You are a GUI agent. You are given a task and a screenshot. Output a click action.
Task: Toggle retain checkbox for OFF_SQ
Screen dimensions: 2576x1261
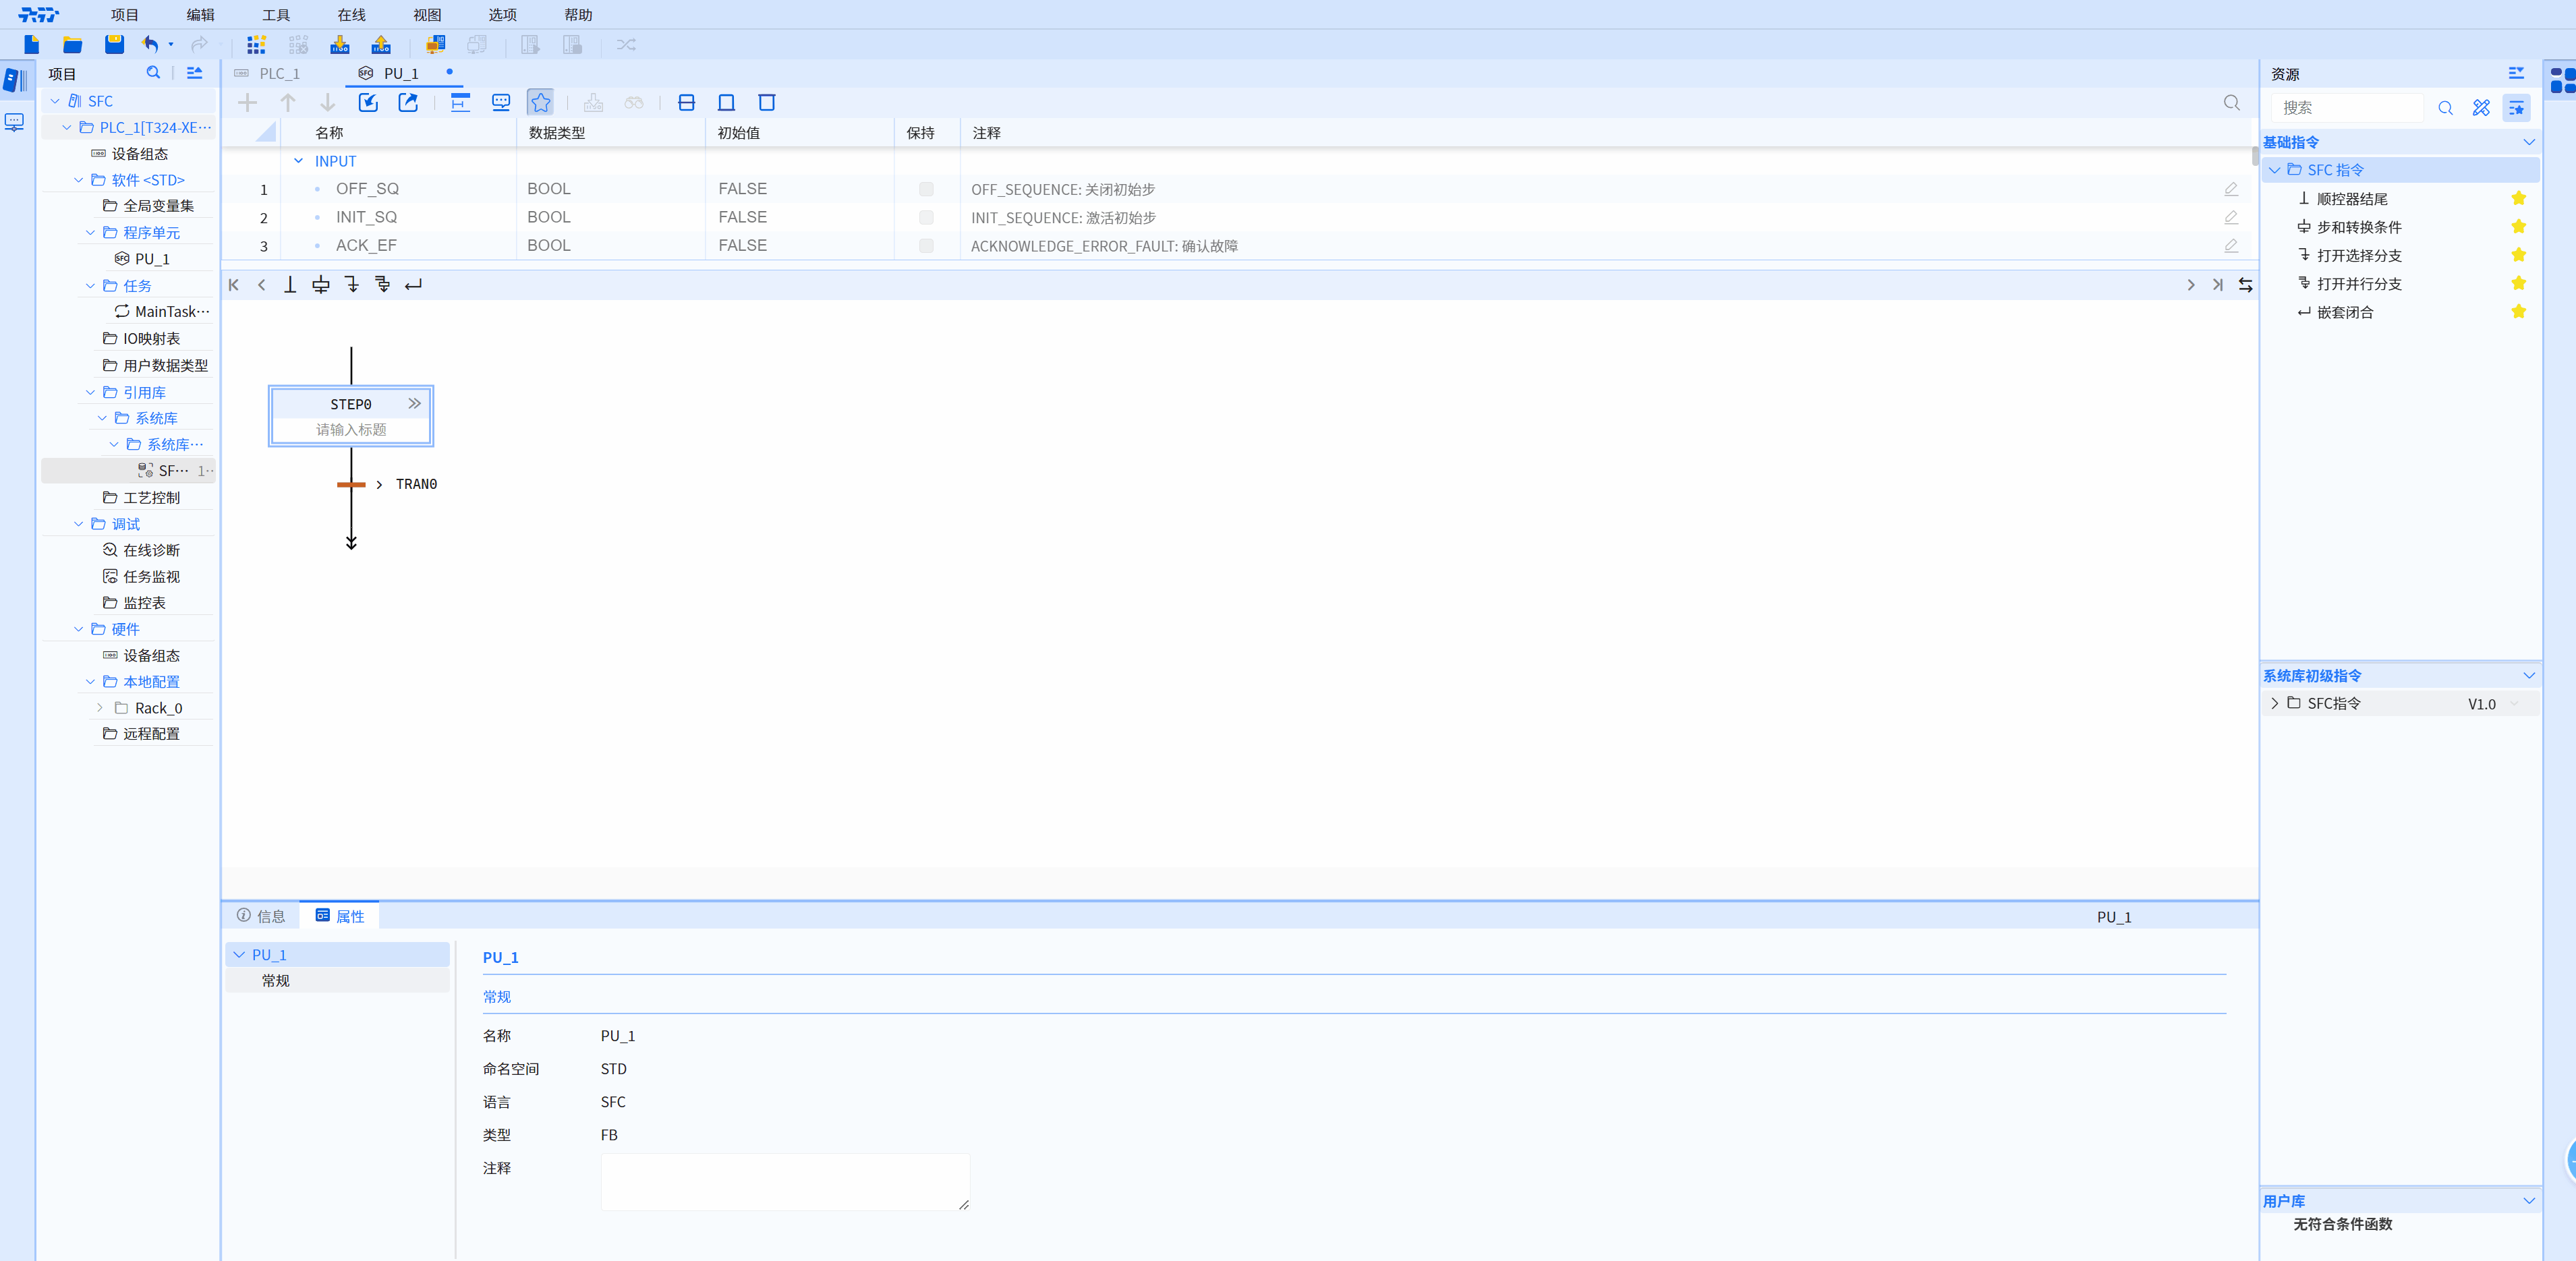[926, 189]
